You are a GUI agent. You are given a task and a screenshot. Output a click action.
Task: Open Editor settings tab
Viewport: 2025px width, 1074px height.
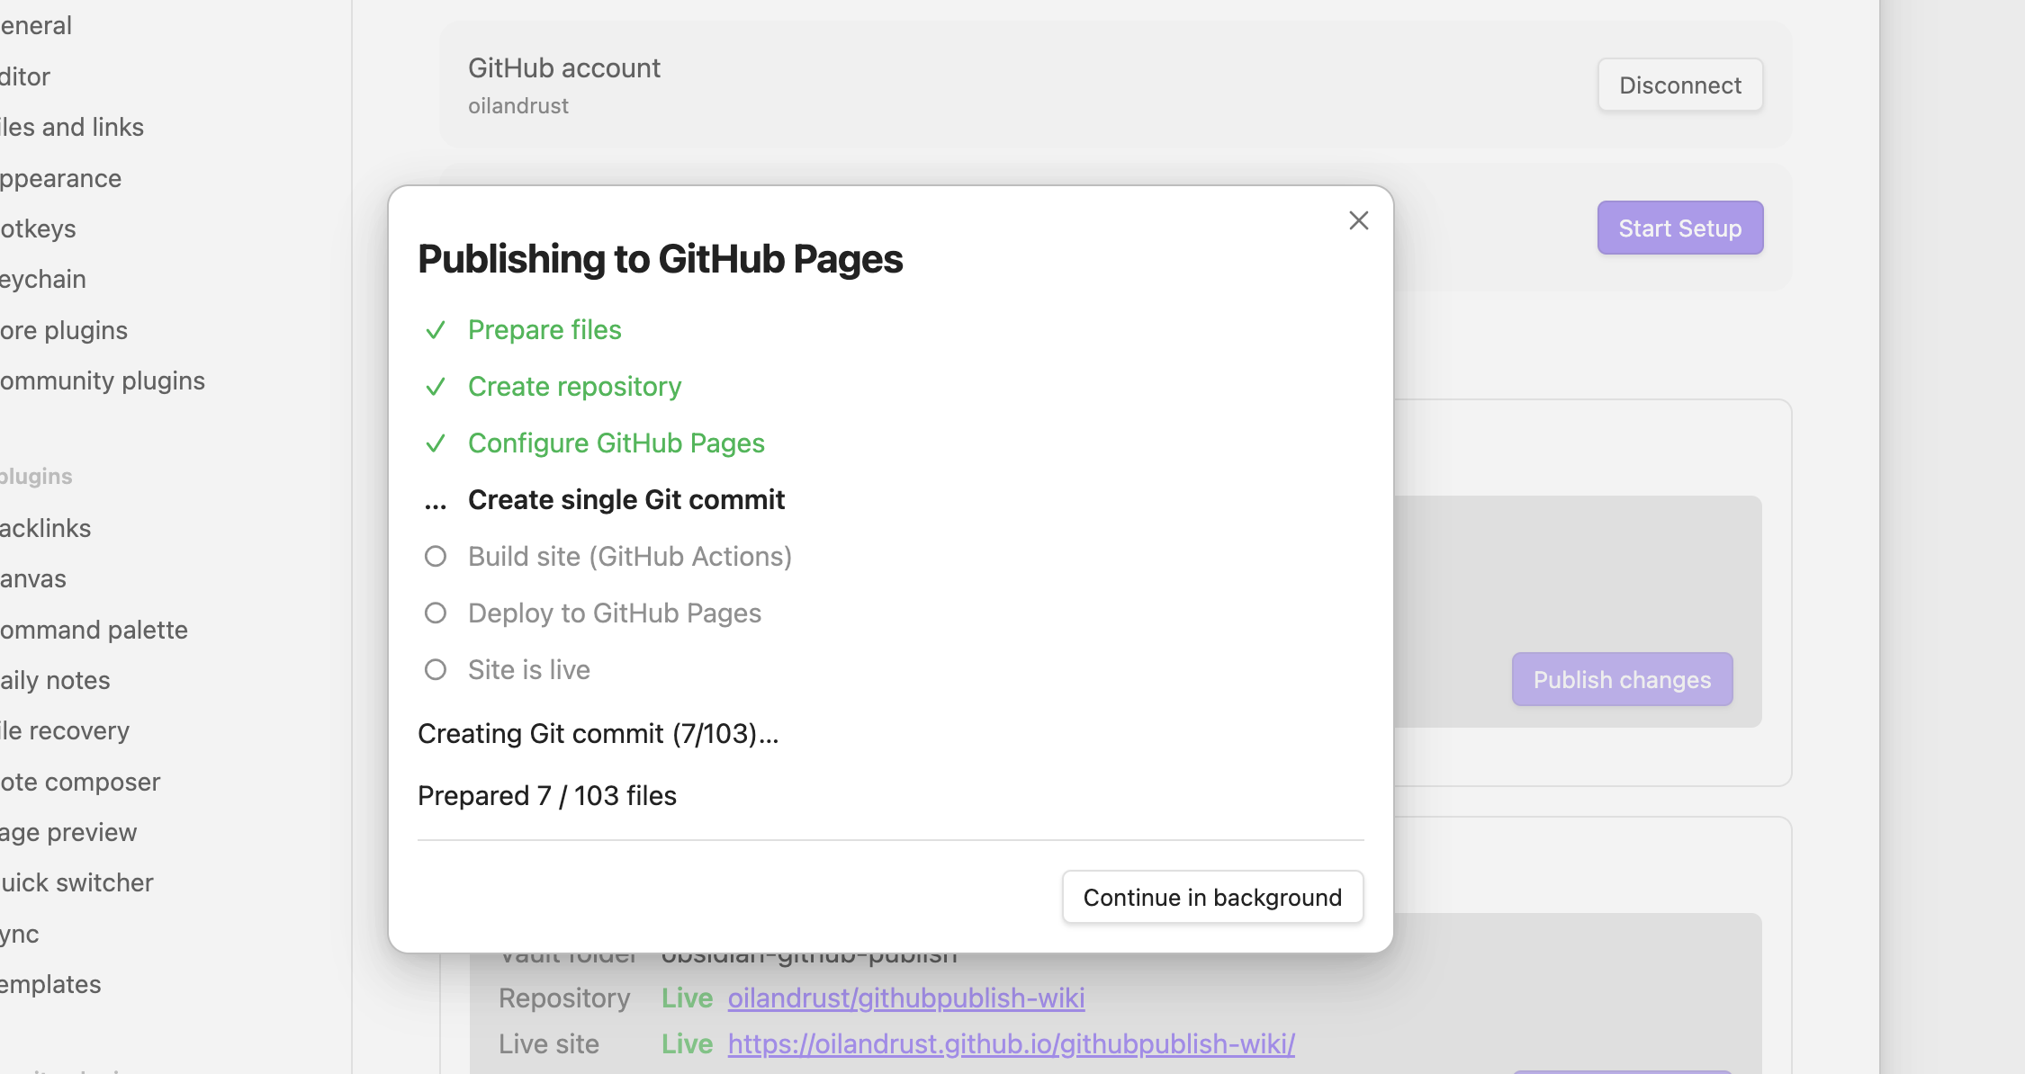click(24, 76)
